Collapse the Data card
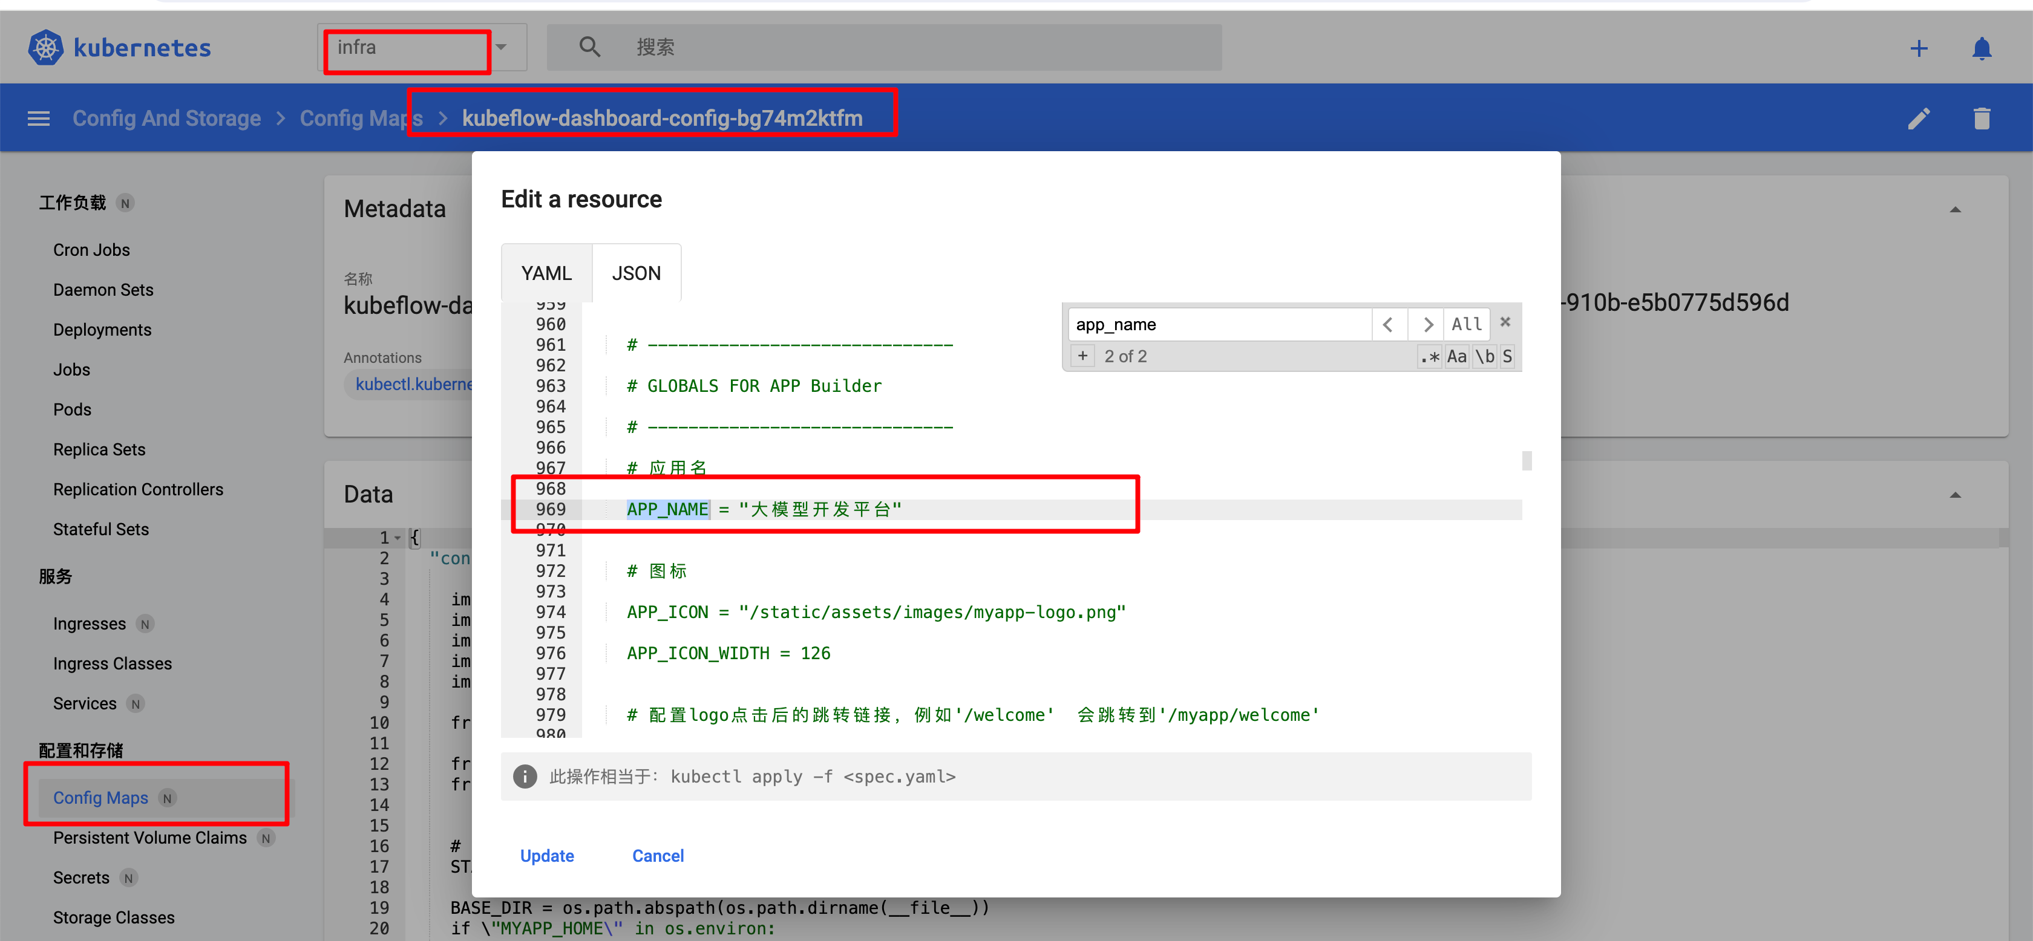The width and height of the screenshot is (2033, 941). (x=1955, y=495)
